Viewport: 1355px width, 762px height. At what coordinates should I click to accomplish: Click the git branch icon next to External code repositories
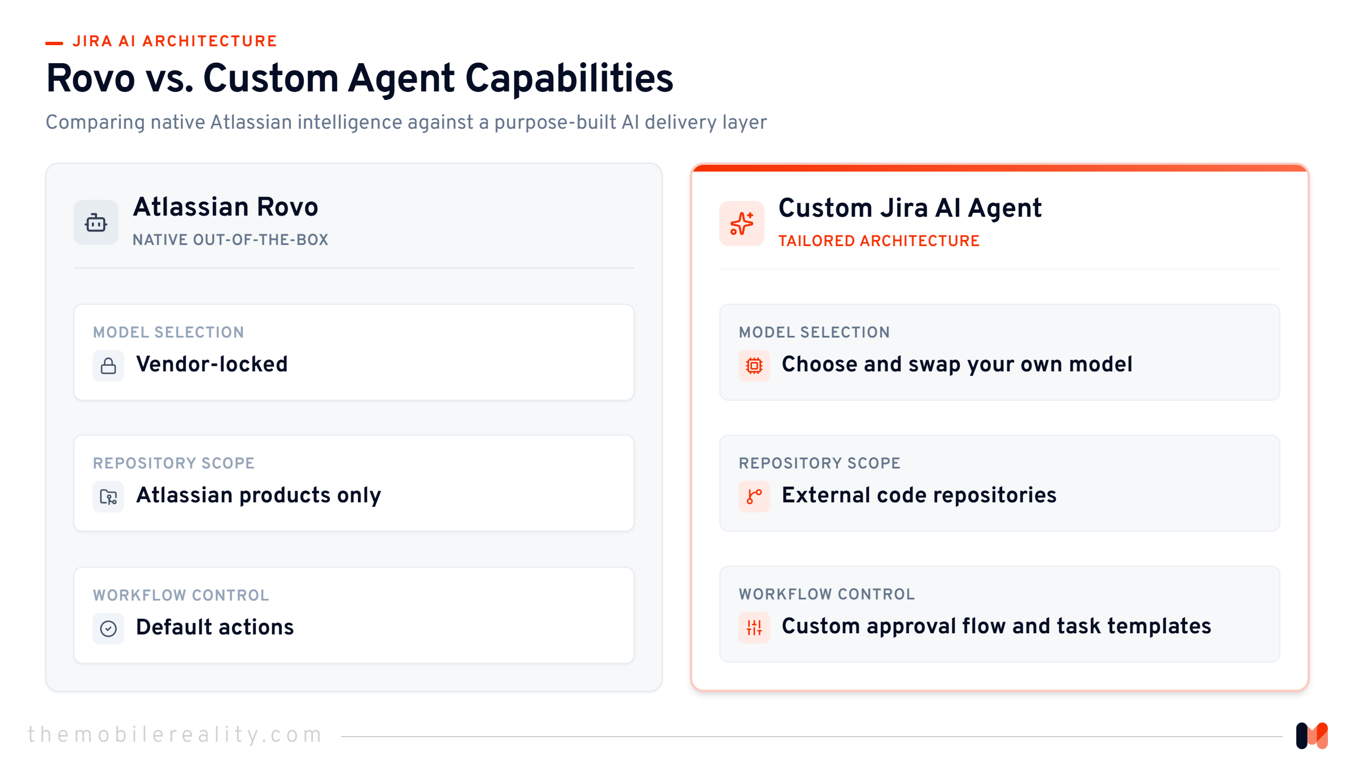(x=754, y=497)
